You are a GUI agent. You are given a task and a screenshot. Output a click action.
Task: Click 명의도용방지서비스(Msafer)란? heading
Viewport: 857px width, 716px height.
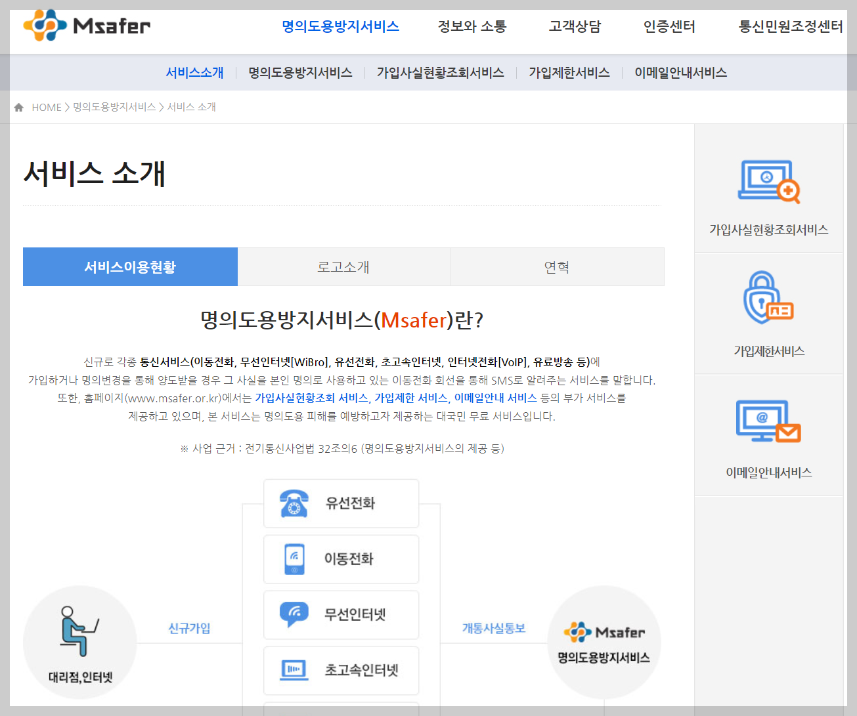pyautogui.click(x=342, y=320)
